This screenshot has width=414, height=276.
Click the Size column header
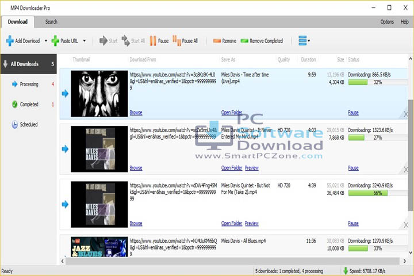pyautogui.click(x=340, y=59)
